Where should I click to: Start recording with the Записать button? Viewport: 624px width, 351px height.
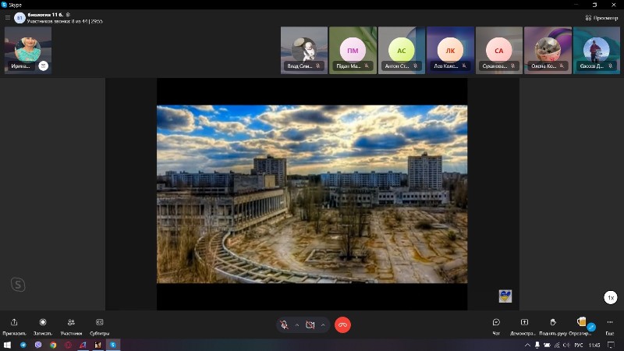pos(43,322)
